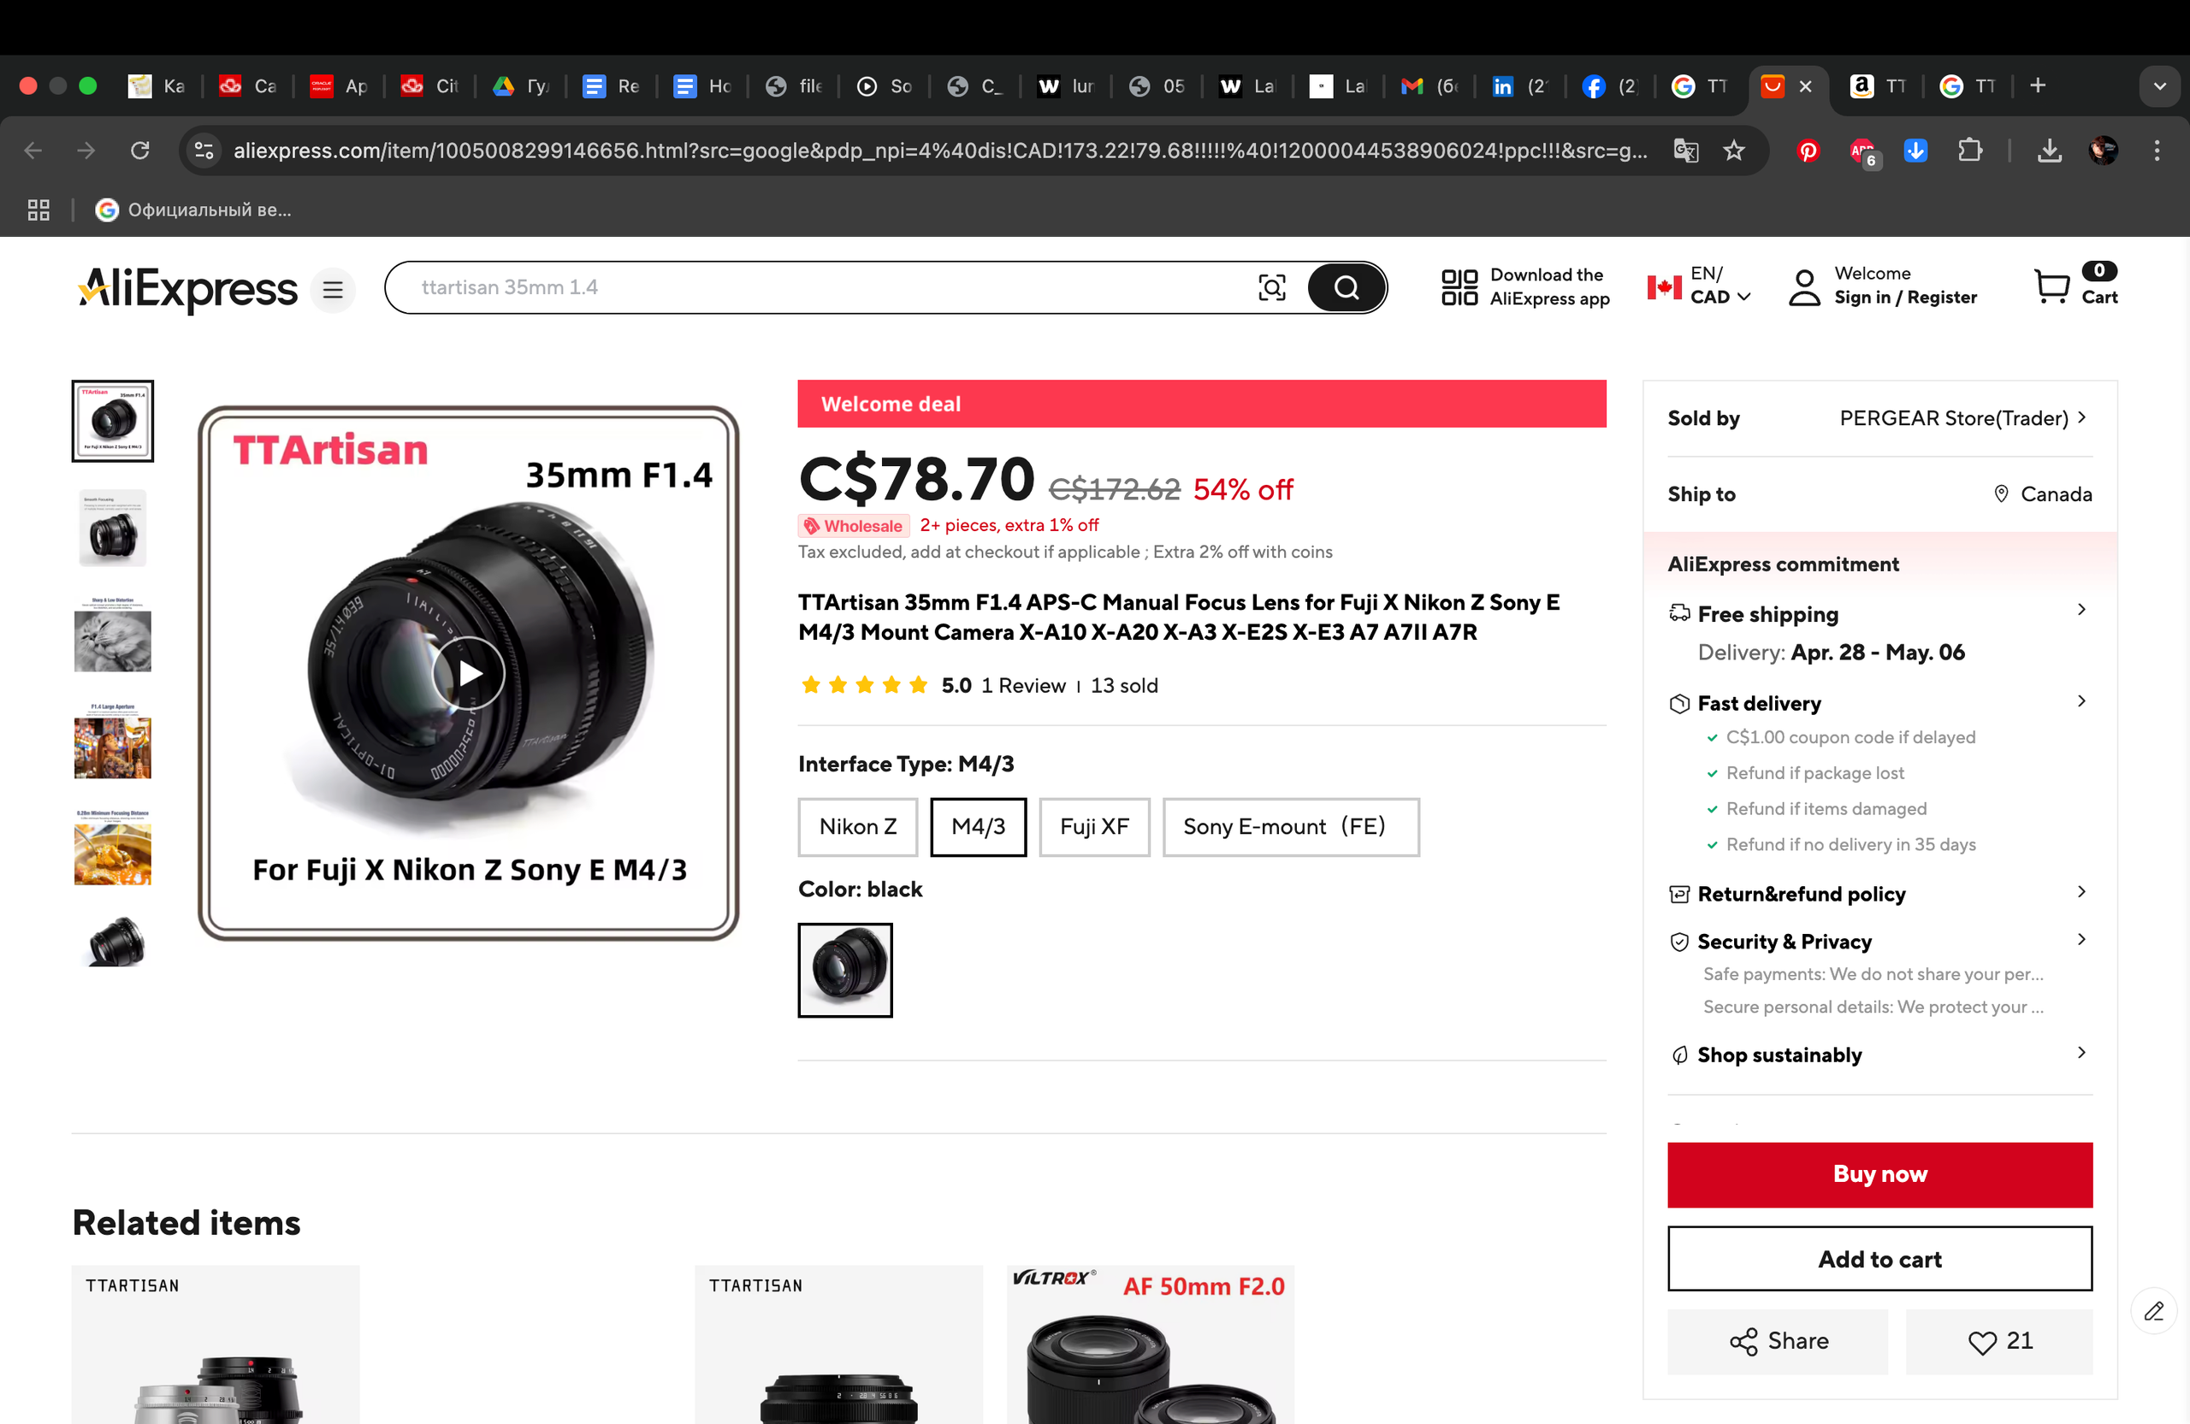Open the shopping cart icon
This screenshot has width=2190, height=1424.
2051,287
